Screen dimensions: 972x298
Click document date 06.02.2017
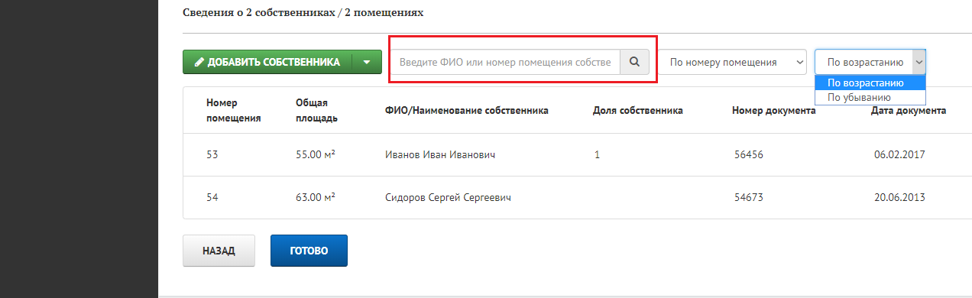pyautogui.click(x=900, y=154)
